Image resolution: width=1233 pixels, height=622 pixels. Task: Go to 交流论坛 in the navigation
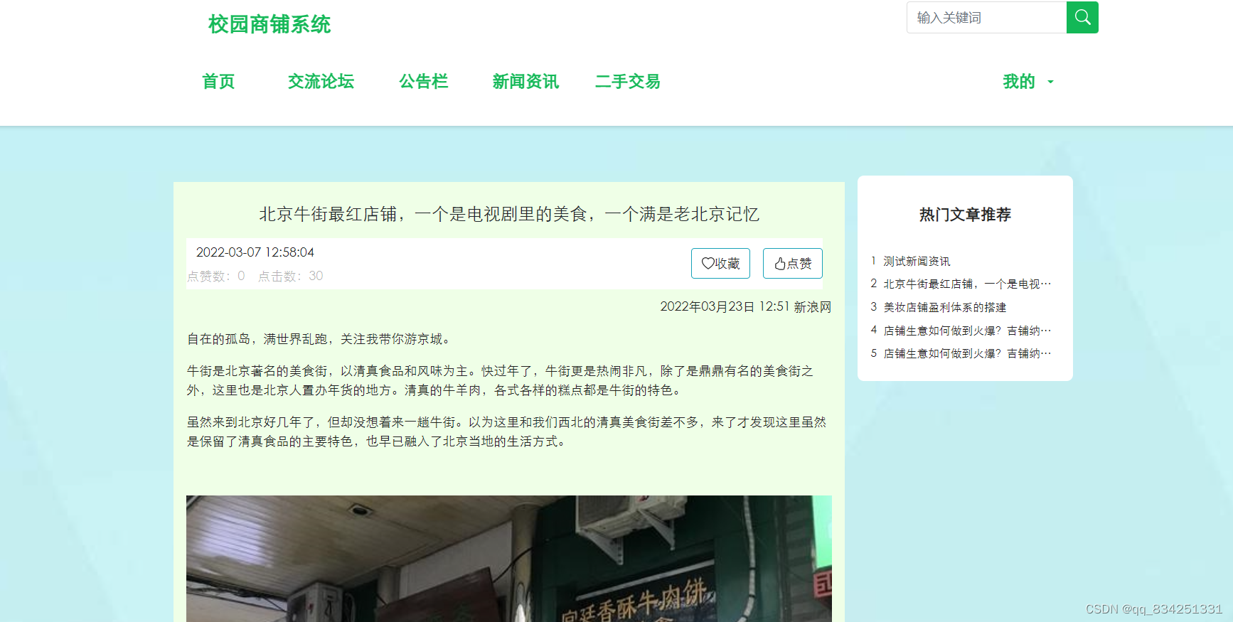click(x=321, y=82)
